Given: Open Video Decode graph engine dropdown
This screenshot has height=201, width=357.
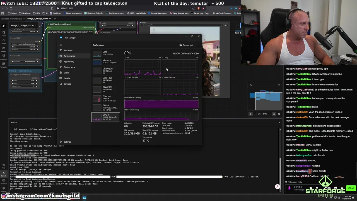Looking at the screenshot, I should 169,77.
